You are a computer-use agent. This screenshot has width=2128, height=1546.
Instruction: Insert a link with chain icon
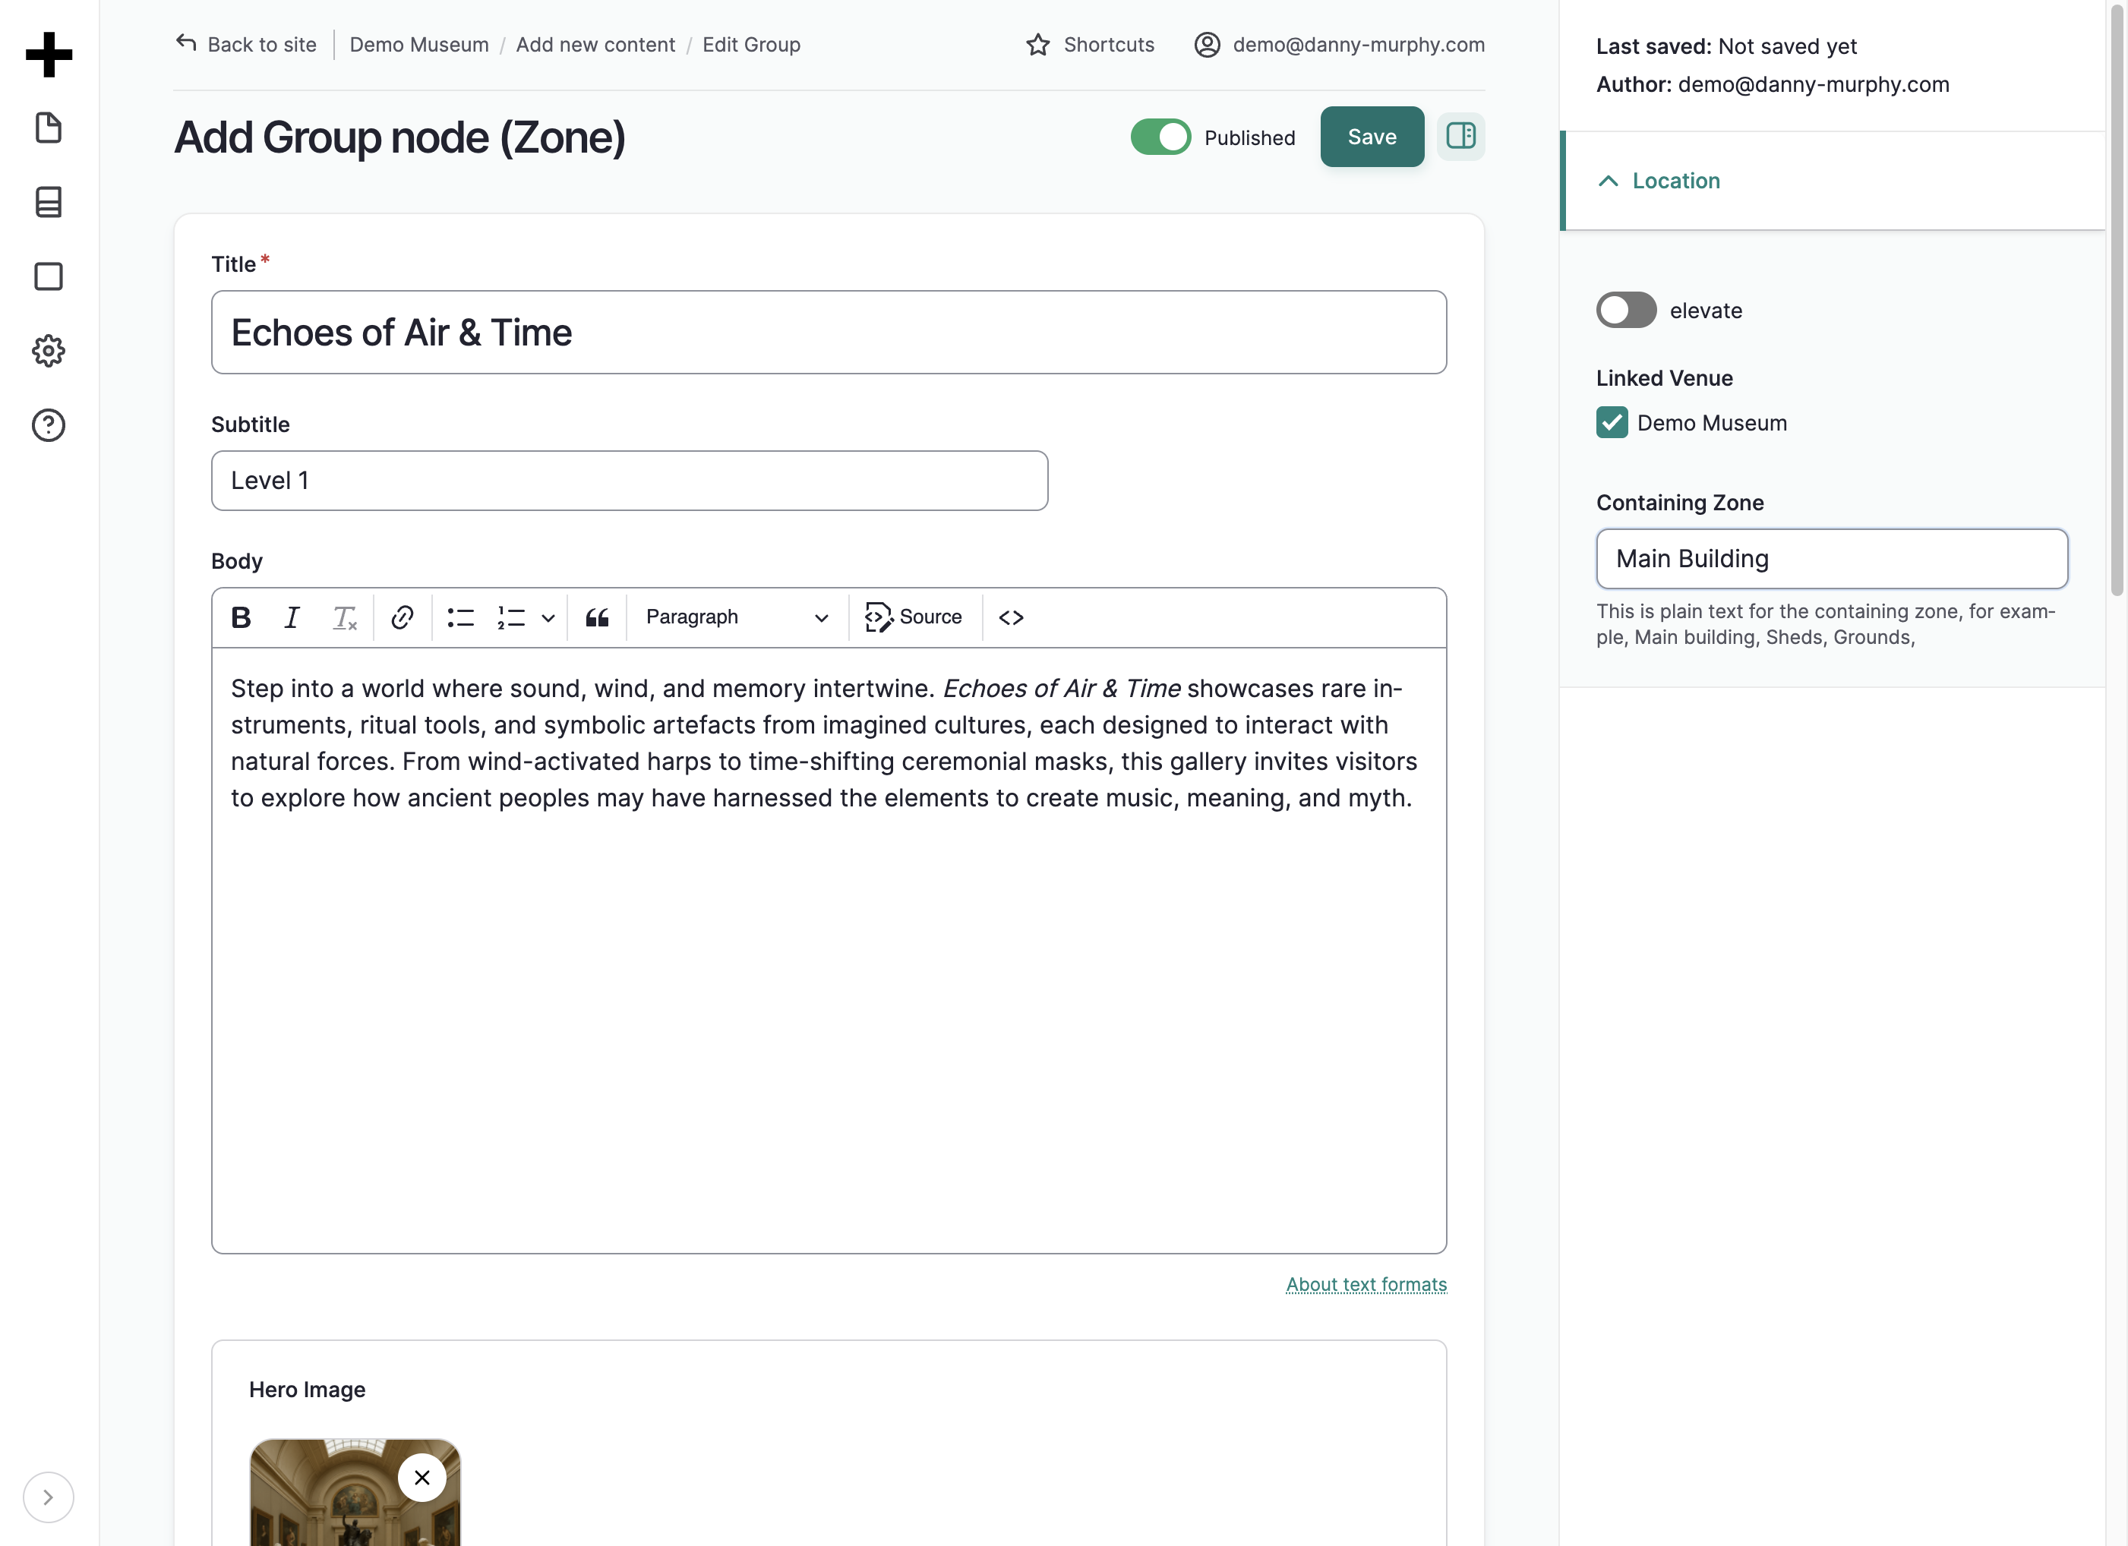tap(403, 617)
